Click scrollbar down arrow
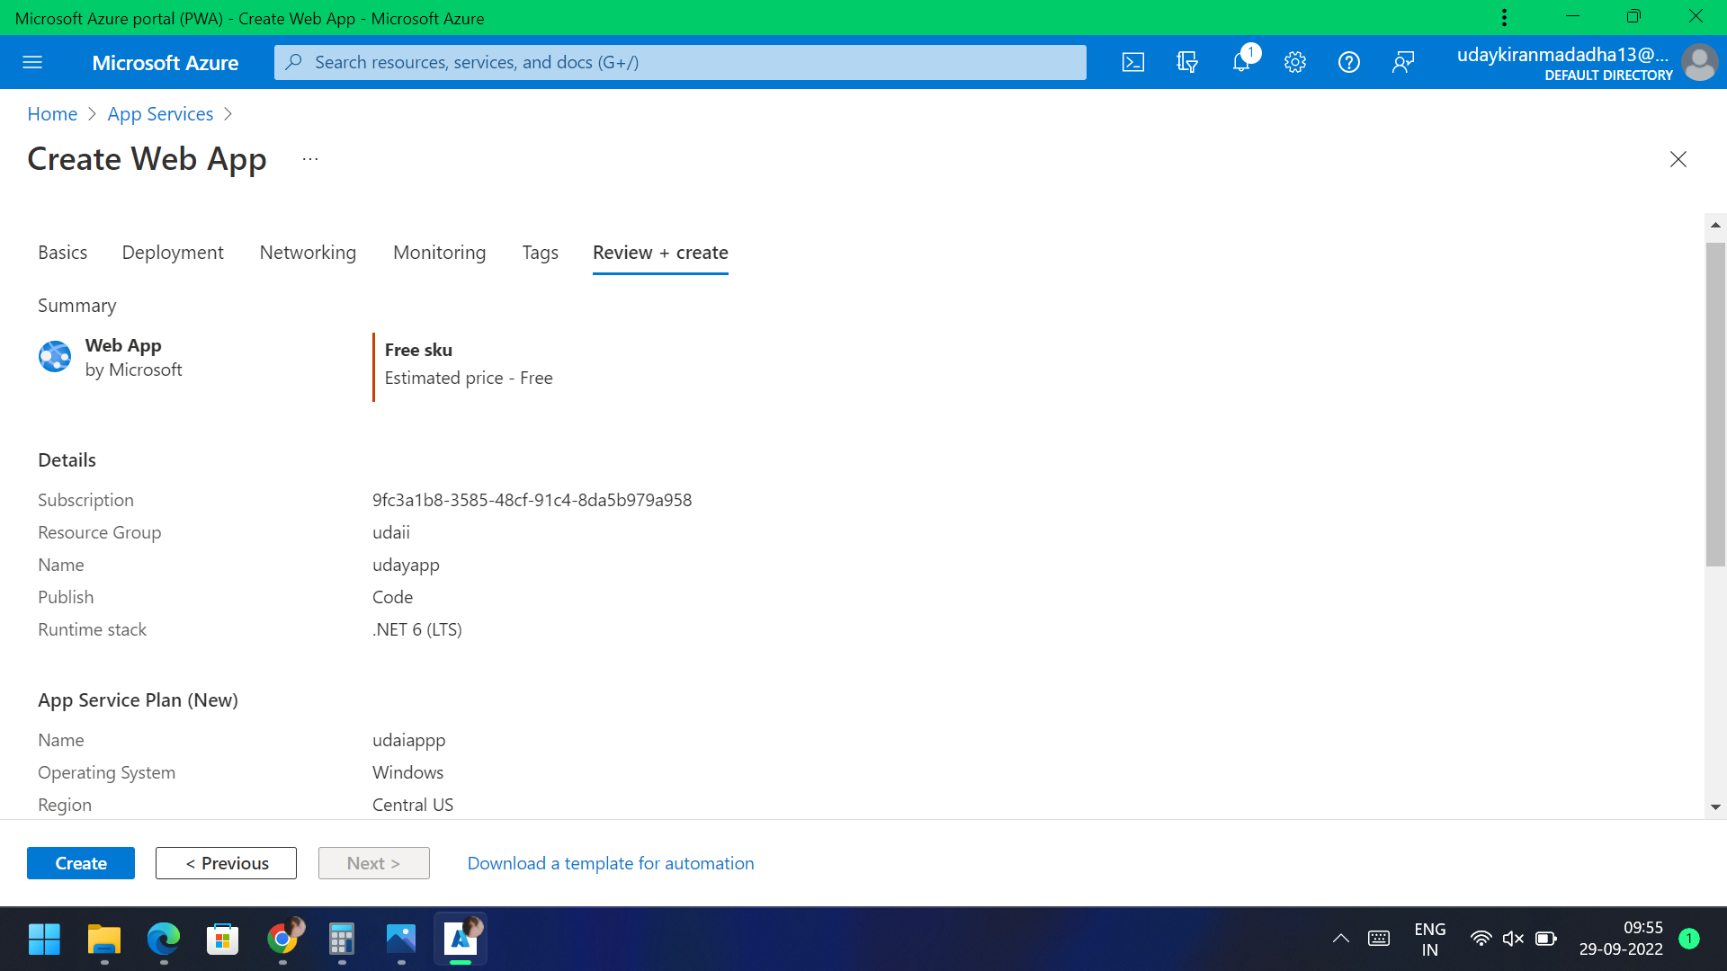Image resolution: width=1727 pixels, height=971 pixels. pos(1715,807)
